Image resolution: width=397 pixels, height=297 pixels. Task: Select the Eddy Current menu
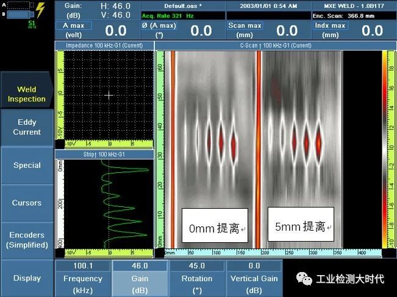(27, 127)
